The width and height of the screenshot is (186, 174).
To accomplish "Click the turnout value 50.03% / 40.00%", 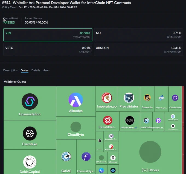I will coord(36,22).
